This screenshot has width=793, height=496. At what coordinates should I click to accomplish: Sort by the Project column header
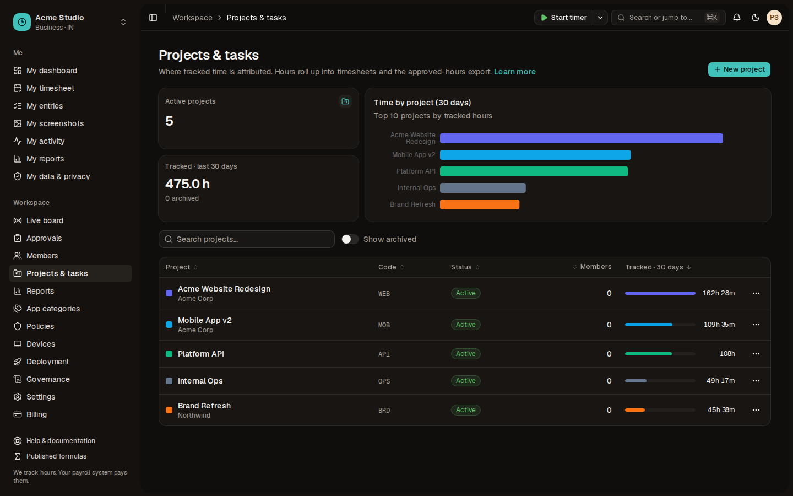pyautogui.click(x=181, y=267)
